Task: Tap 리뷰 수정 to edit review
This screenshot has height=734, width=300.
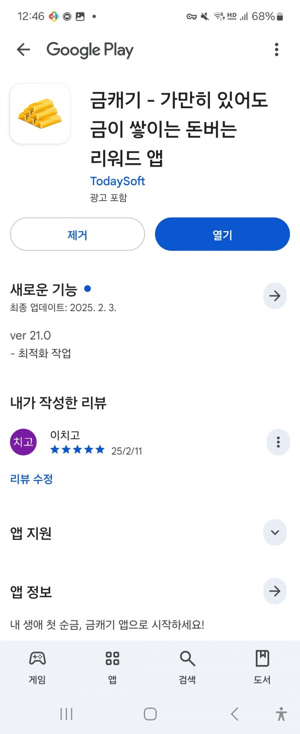Action: (31, 479)
